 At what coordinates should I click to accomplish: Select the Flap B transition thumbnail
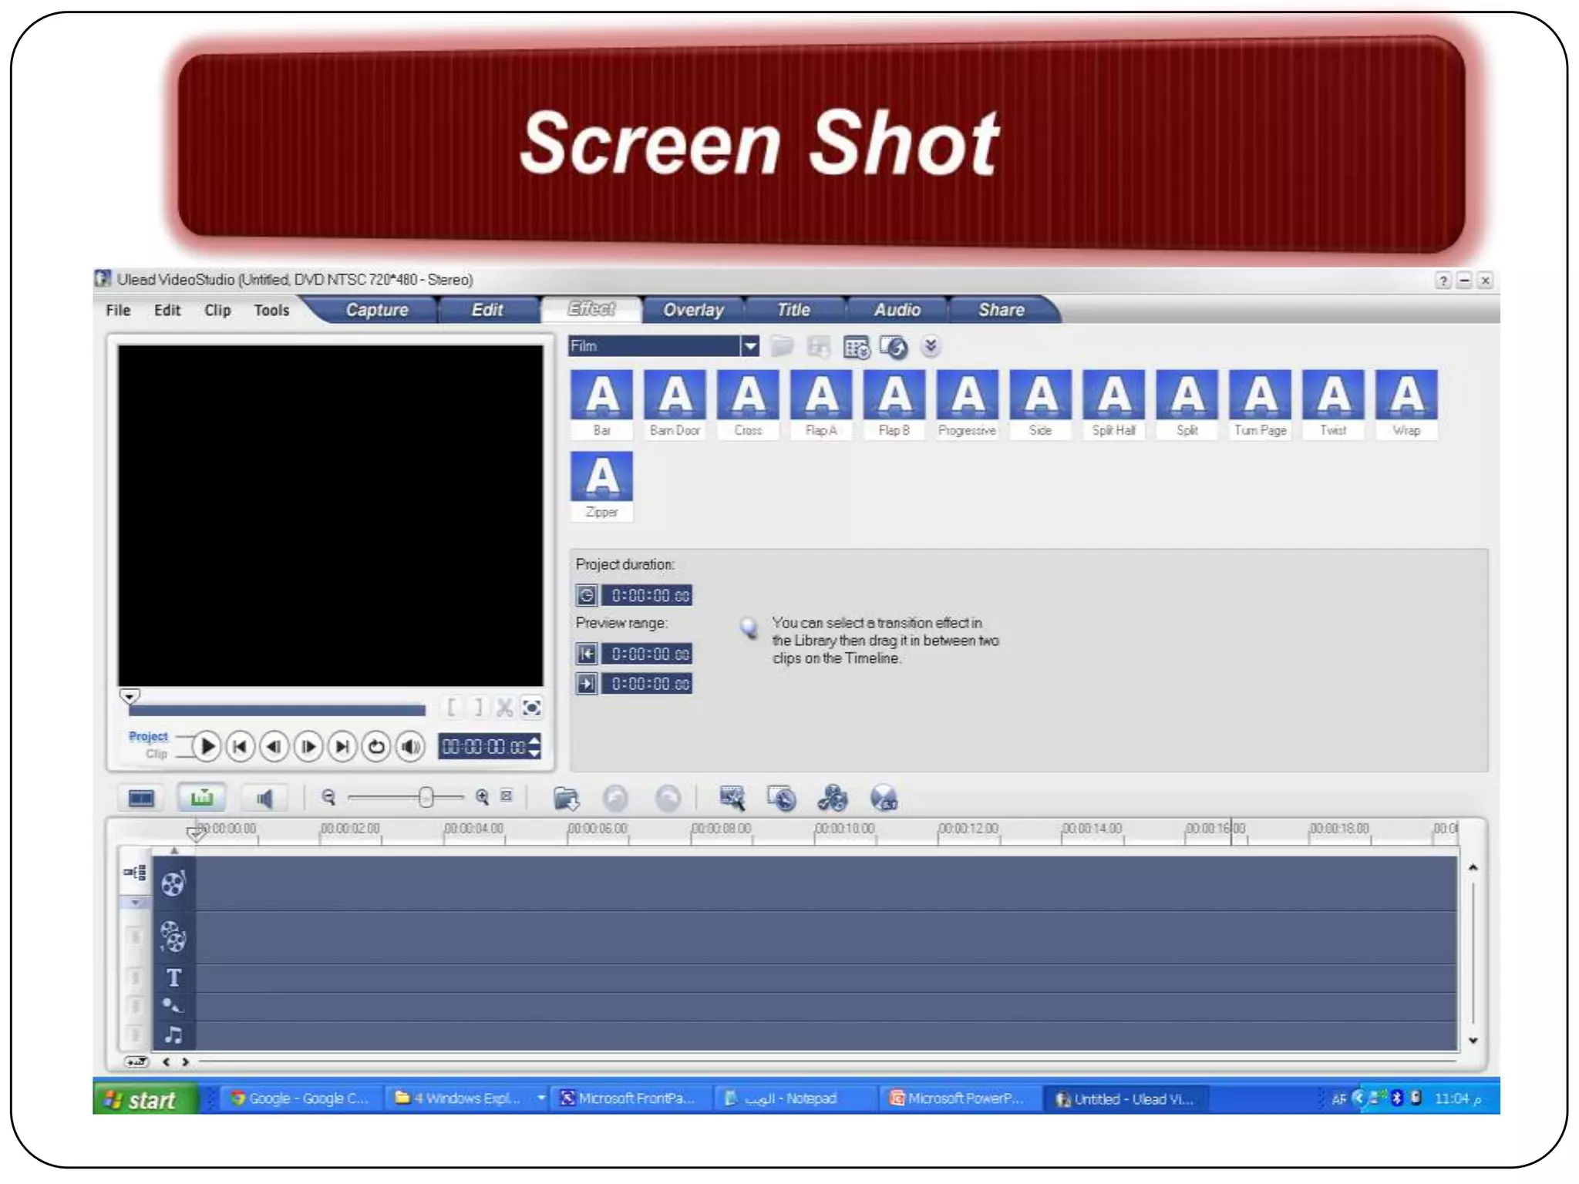tap(894, 404)
